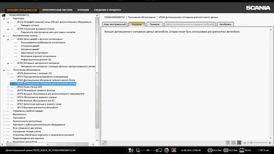Image resolution: width=274 pixels, height=154 pixels.
Task: Click the circuit 2 pressure gauge icon
Action: pyautogui.click(x=226, y=150)
